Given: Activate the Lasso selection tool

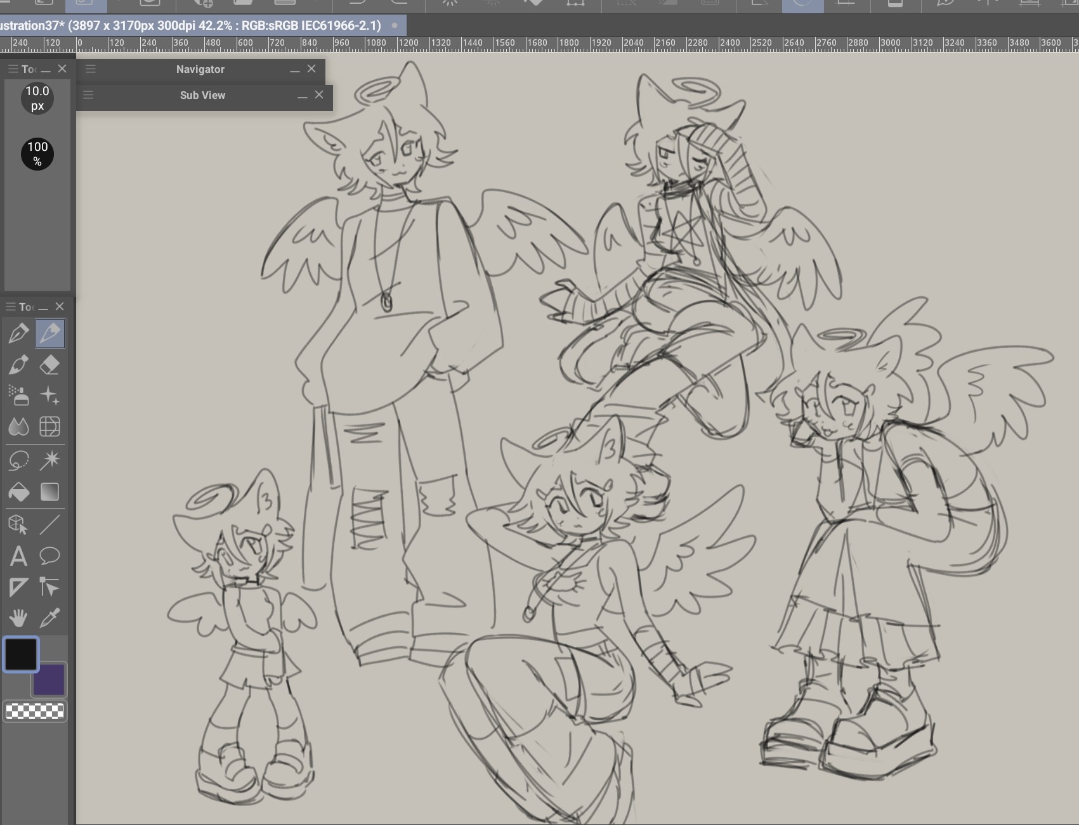Looking at the screenshot, I should tap(18, 460).
